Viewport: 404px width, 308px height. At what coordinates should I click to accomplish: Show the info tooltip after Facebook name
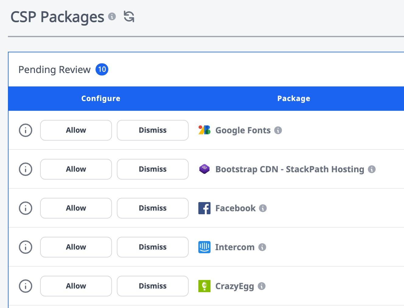click(x=263, y=208)
